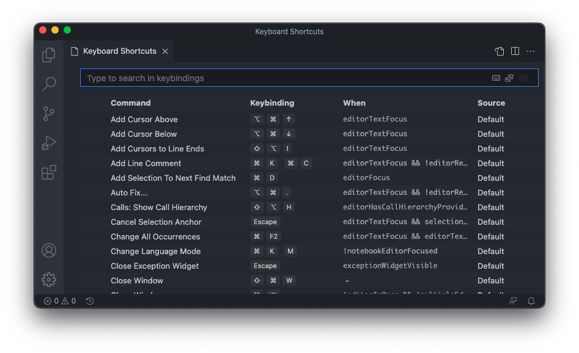Open the Manage gear menu
579x353 pixels.
coord(49,280)
